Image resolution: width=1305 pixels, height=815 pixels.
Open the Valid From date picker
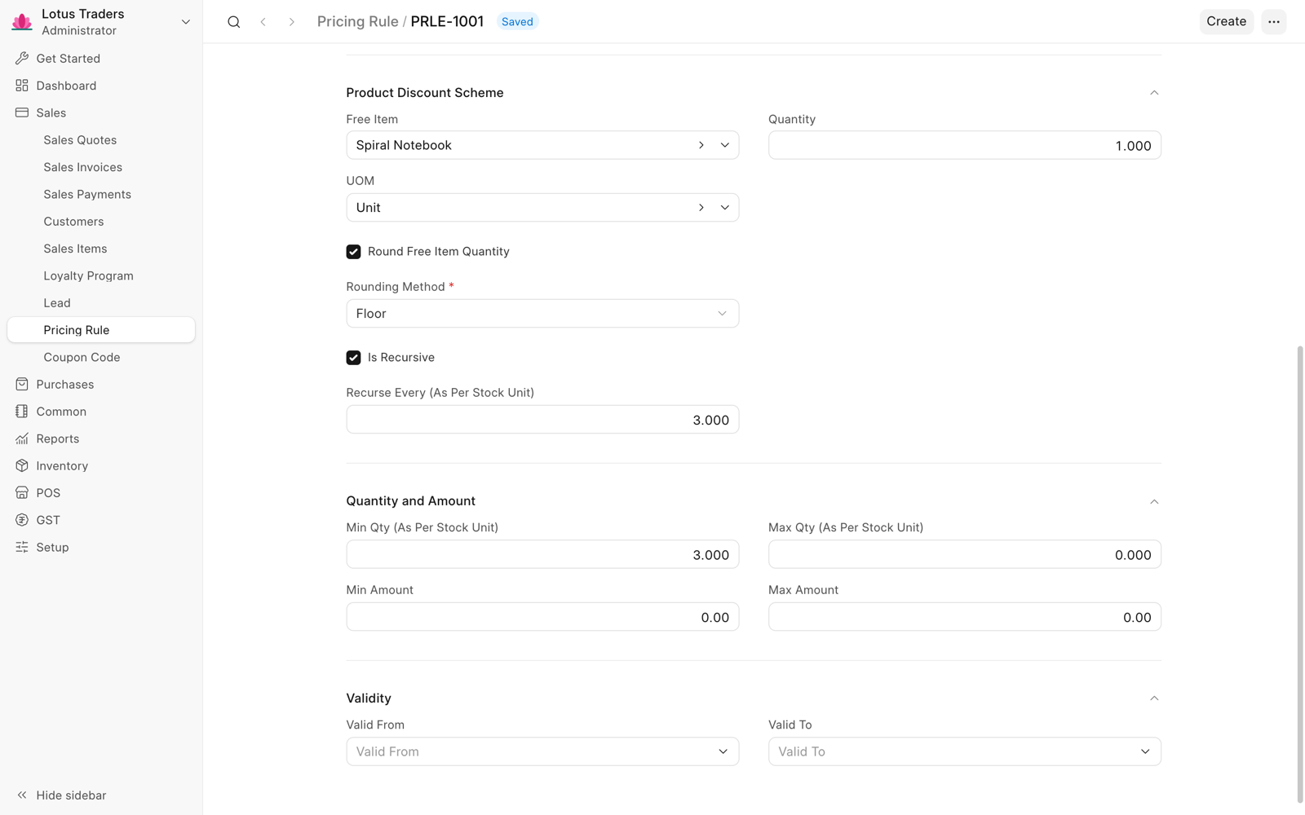point(542,751)
